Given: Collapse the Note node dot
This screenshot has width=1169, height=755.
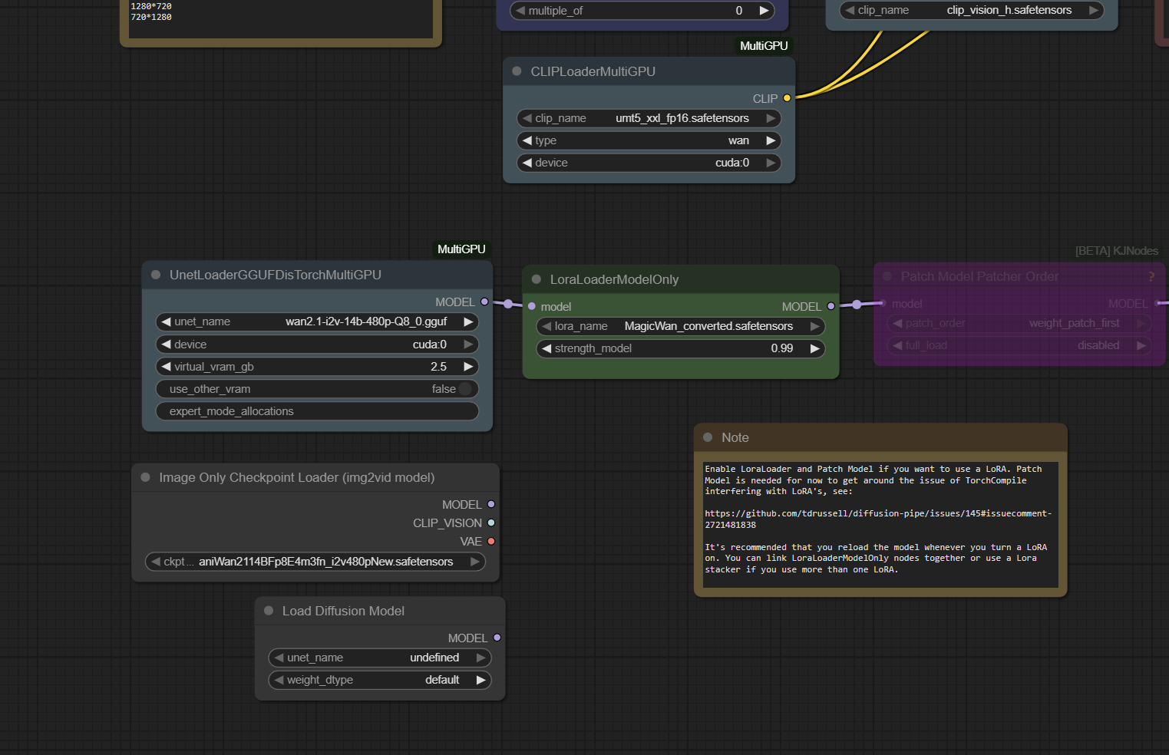Looking at the screenshot, I should point(708,437).
